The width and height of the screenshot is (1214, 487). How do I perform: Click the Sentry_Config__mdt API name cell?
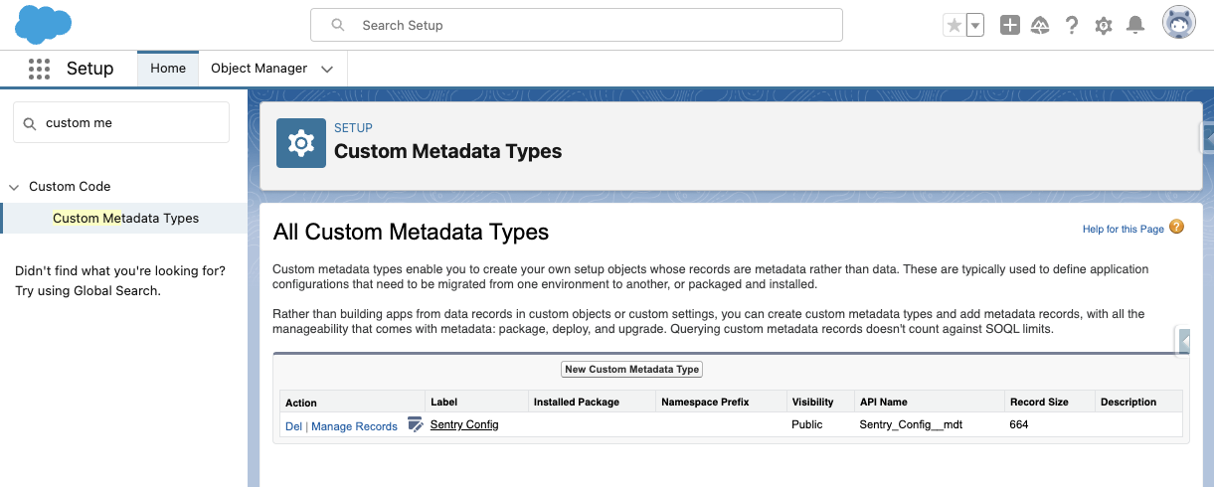(911, 424)
